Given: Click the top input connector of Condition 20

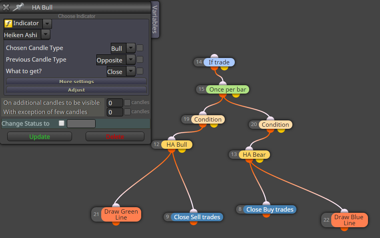Looking at the screenshot, I should pyautogui.click(x=270, y=119).
